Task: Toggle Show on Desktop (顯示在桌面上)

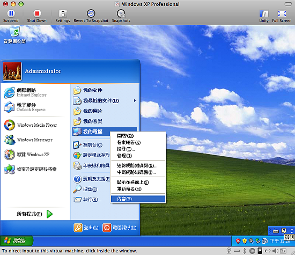Action: pos(138,182)
